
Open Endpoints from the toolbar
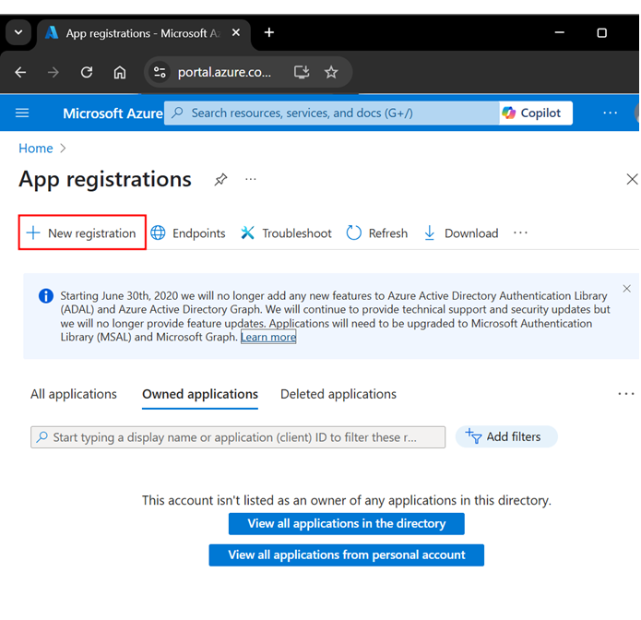(188, 233)
